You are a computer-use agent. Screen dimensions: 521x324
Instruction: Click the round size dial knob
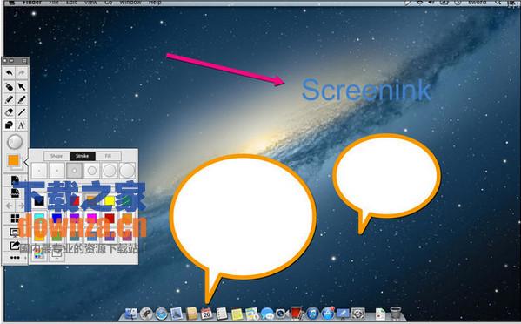click(x=15, y=142)
